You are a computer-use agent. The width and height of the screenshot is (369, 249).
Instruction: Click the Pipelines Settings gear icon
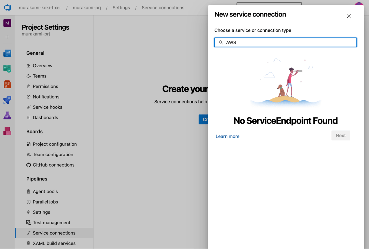[x=28, y=212]
